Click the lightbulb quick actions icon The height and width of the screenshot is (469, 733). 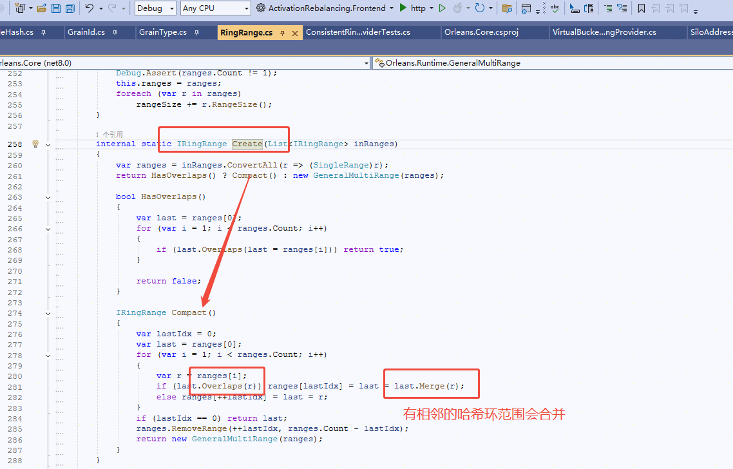coord(35,144)
